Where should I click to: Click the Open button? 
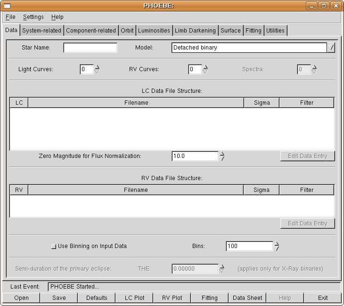coord(21,298)
